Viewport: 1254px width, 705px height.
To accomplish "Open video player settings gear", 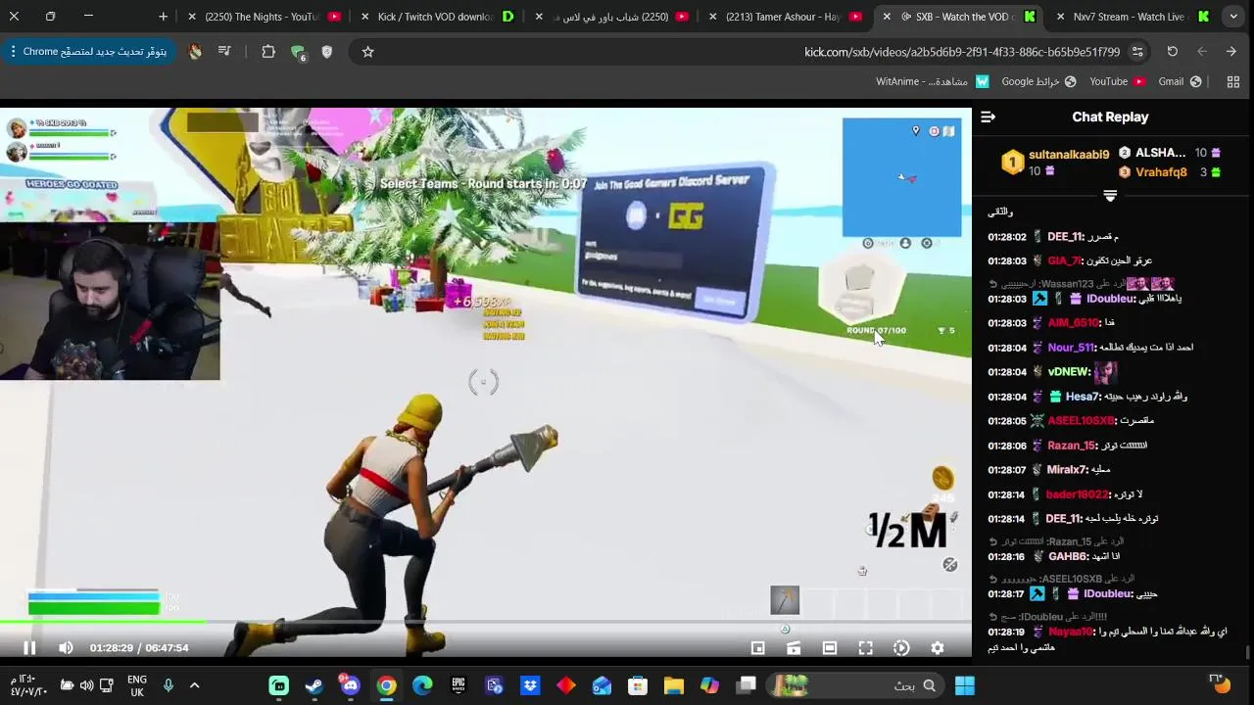I will tap(938, 647).
